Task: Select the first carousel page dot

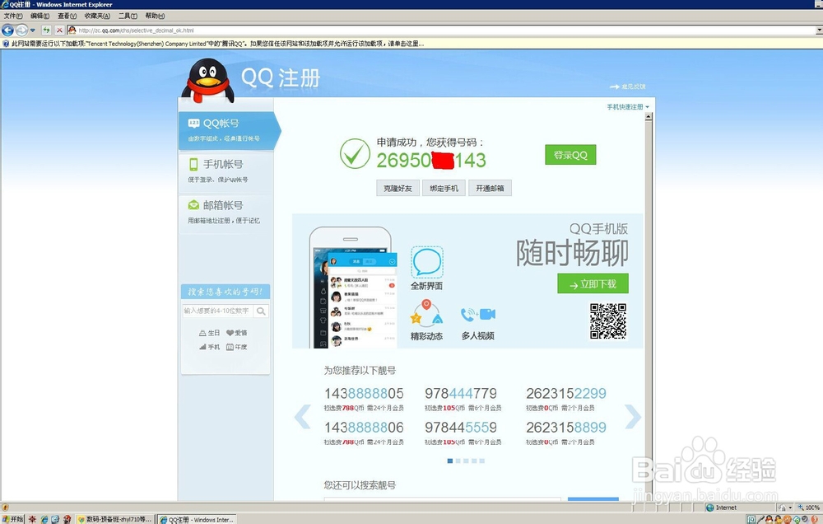Action: click(450, 461)
